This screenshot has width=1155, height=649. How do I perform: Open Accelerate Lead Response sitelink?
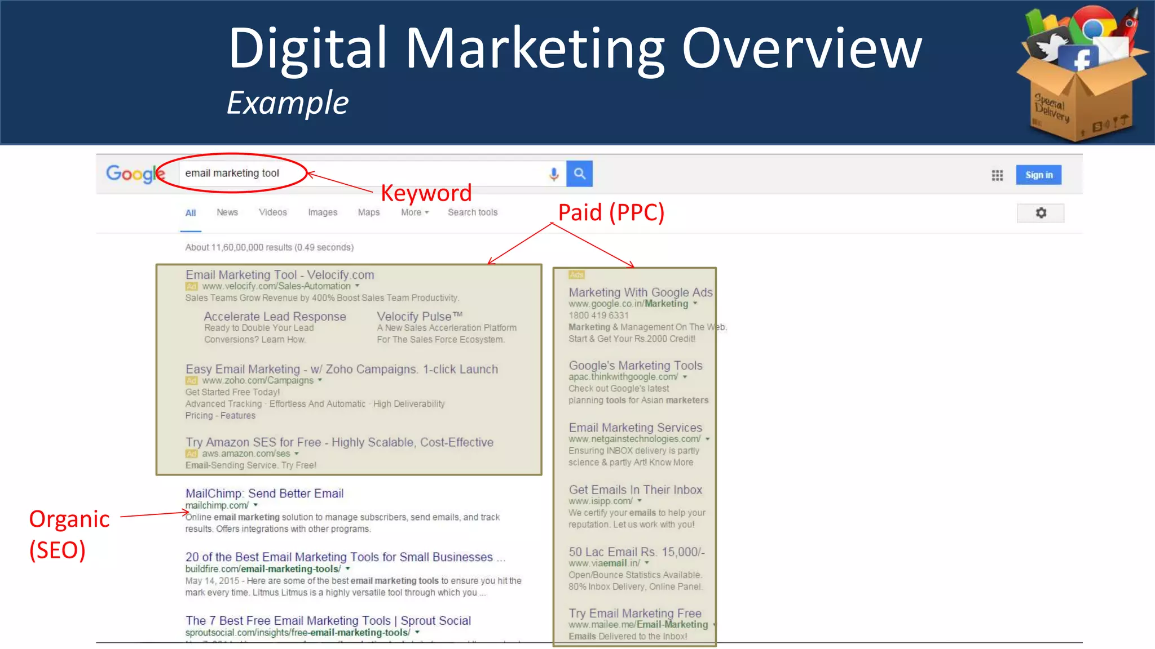(275, 317)
